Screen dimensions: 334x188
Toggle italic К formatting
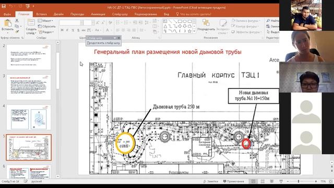[67, 30]
